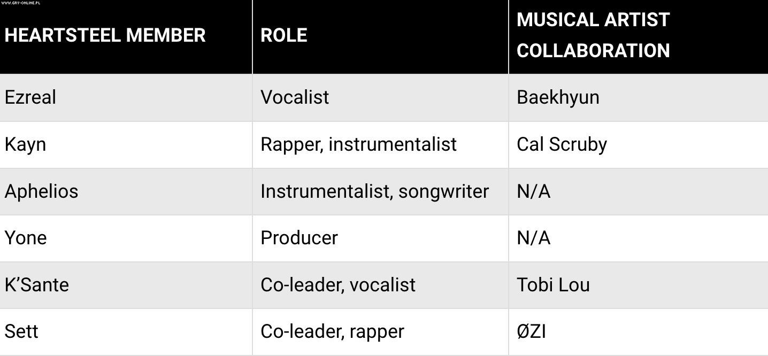The image size is (768, 356).
Task: Click the Vocalist role cell
Action: [x=295, y=97]
